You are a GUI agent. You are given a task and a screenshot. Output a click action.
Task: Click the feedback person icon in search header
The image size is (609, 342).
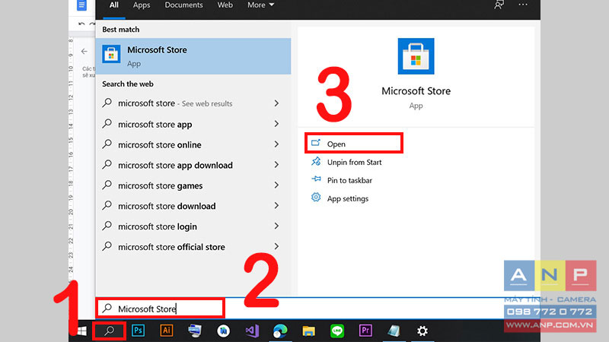(499, 5)
